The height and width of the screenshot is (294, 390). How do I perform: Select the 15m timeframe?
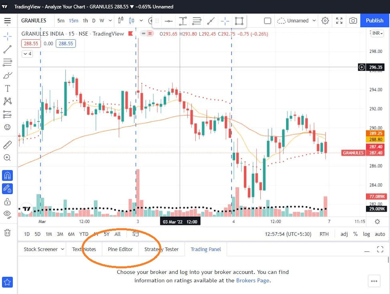(73, 21)
